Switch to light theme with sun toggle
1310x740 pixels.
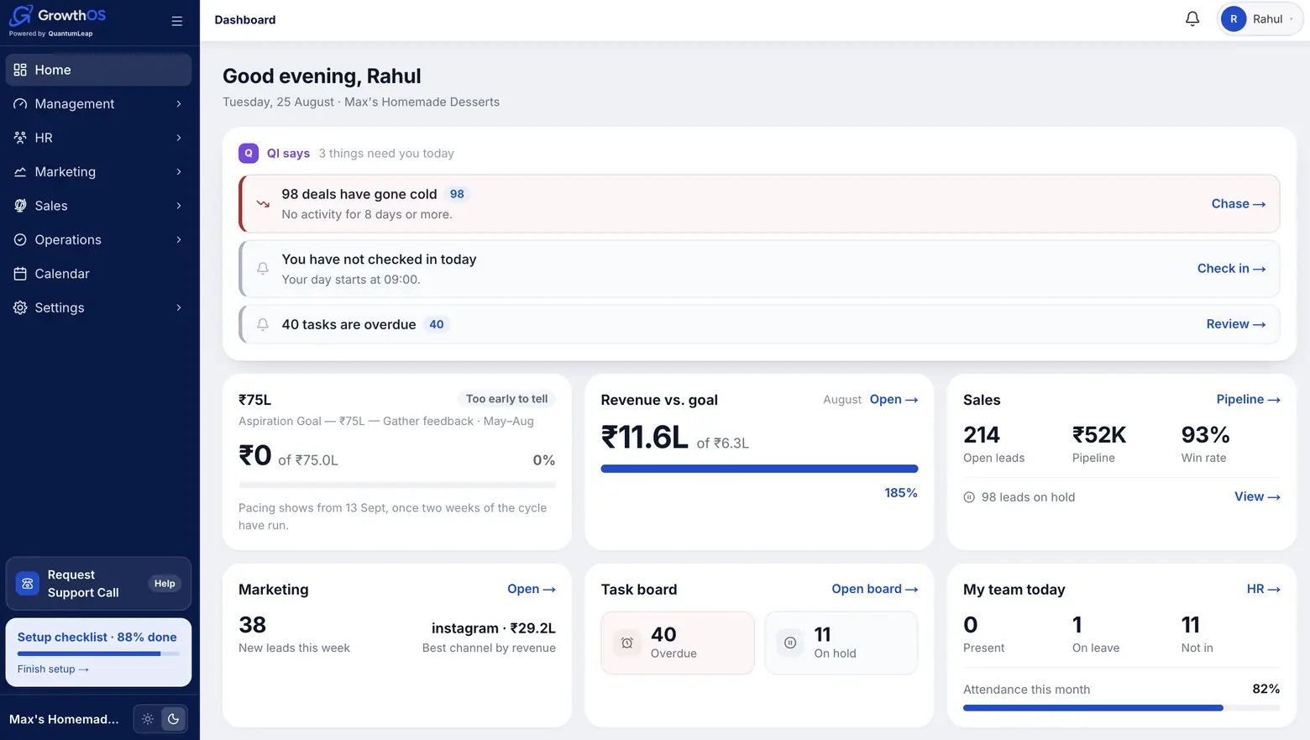(x=148, y=719)
